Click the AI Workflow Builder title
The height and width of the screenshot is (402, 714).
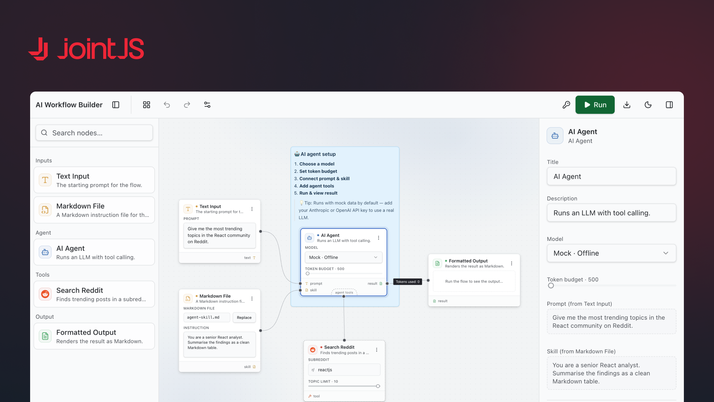[x=69, y=105]
